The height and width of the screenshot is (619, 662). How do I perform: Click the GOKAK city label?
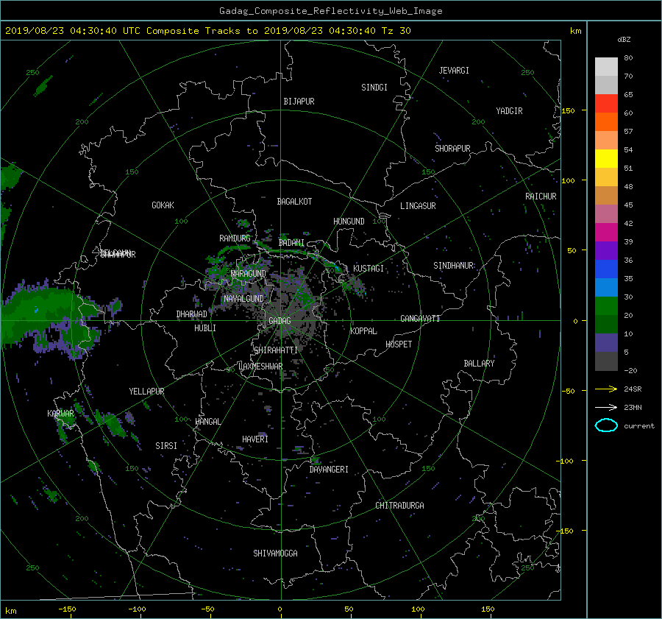[163, 205]
